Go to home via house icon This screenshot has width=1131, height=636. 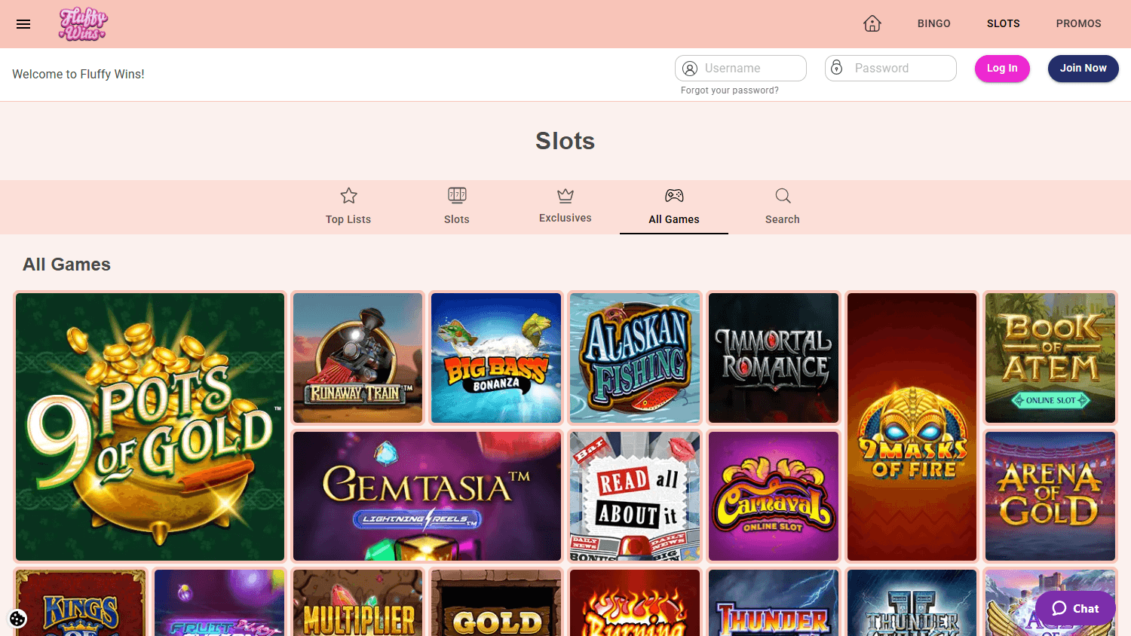pyautogui.click(x=872, y=23)
